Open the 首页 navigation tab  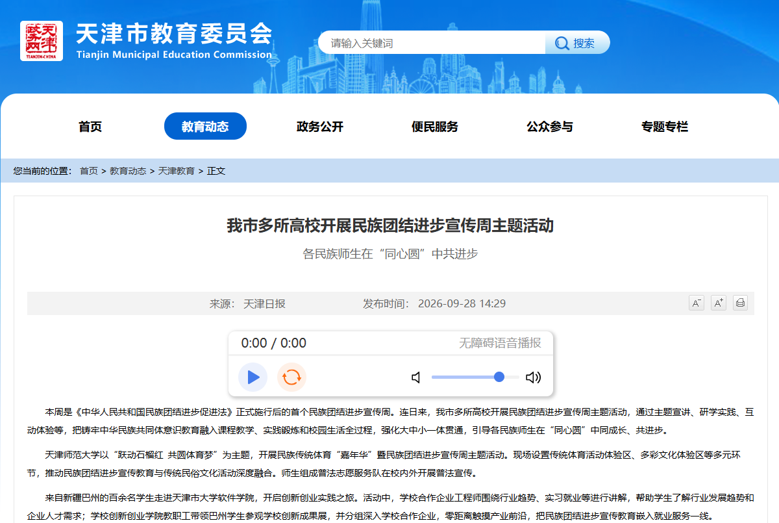90,127
